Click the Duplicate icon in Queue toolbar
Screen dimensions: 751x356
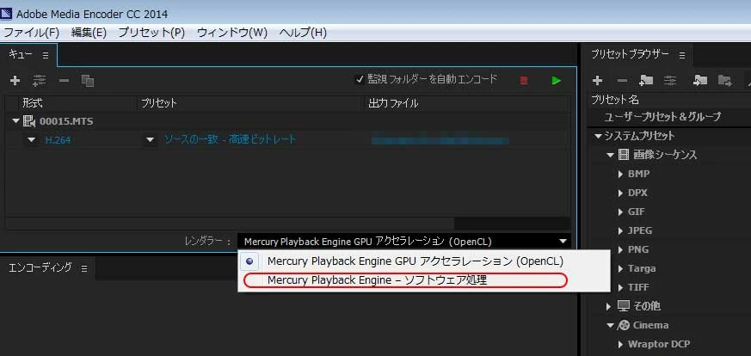pyautogui.click(x=88, y=81)
